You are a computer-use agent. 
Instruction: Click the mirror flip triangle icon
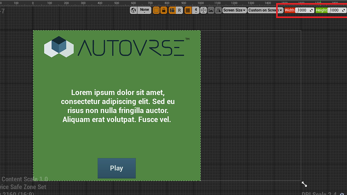point(218,10)
